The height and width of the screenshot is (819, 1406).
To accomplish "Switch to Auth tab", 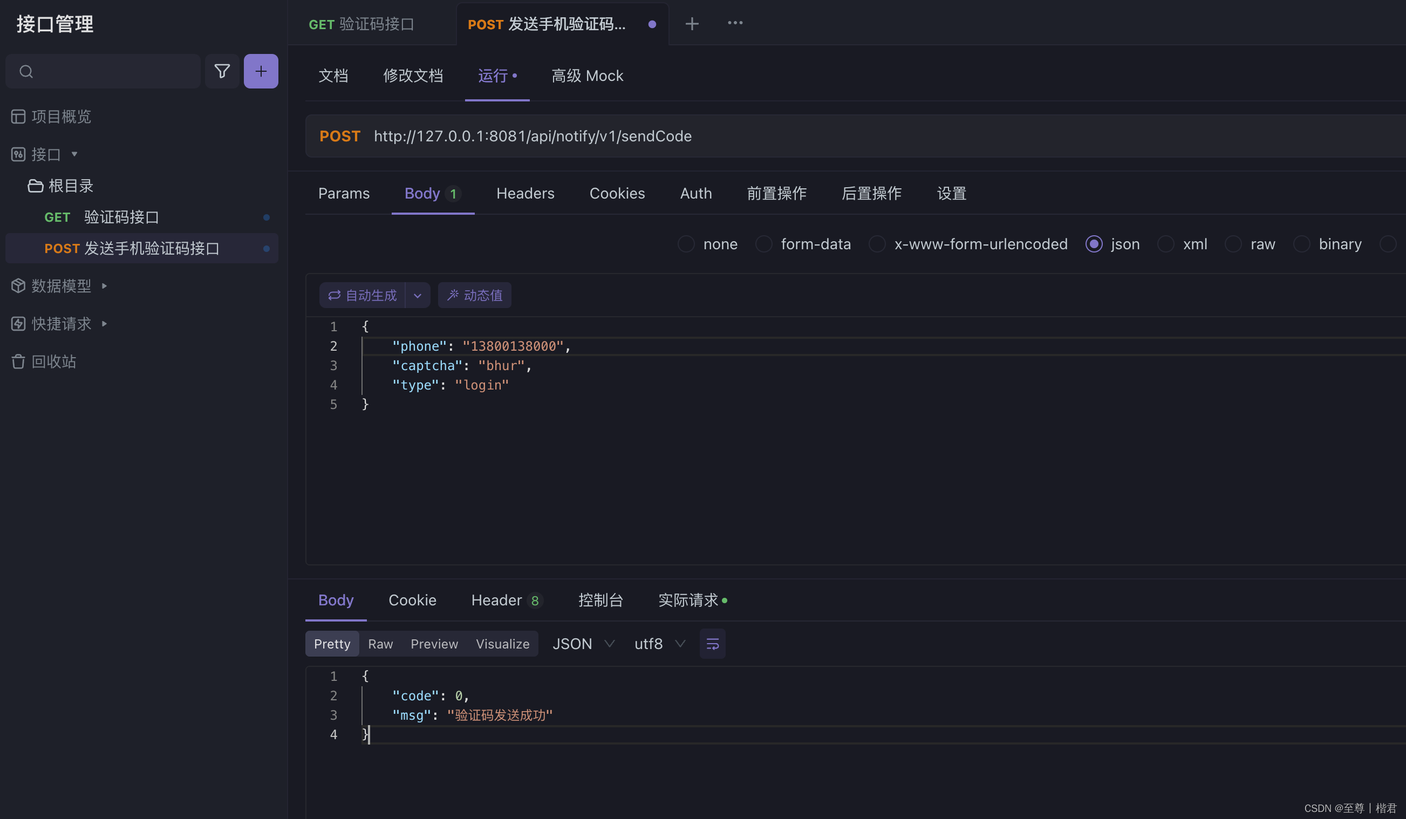I will pos(696,193).
